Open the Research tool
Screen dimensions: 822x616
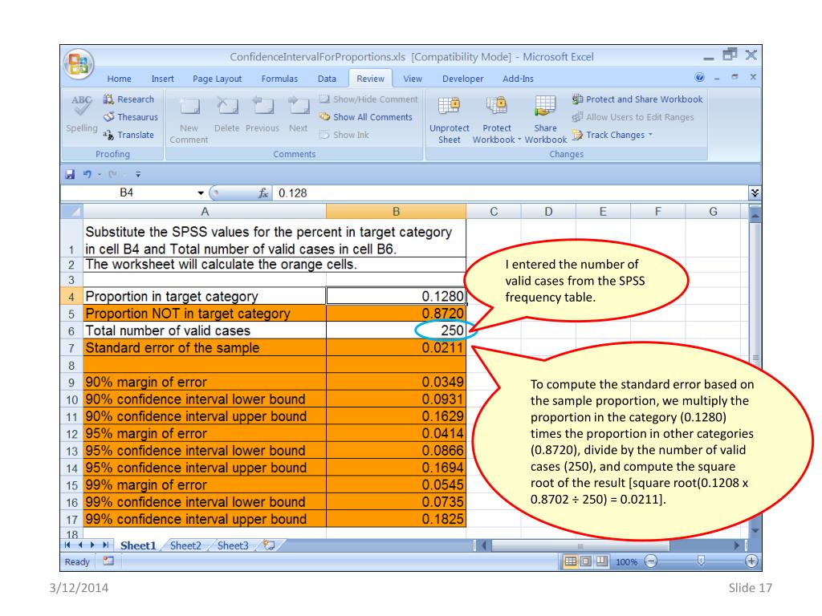[x=129, y=99]
